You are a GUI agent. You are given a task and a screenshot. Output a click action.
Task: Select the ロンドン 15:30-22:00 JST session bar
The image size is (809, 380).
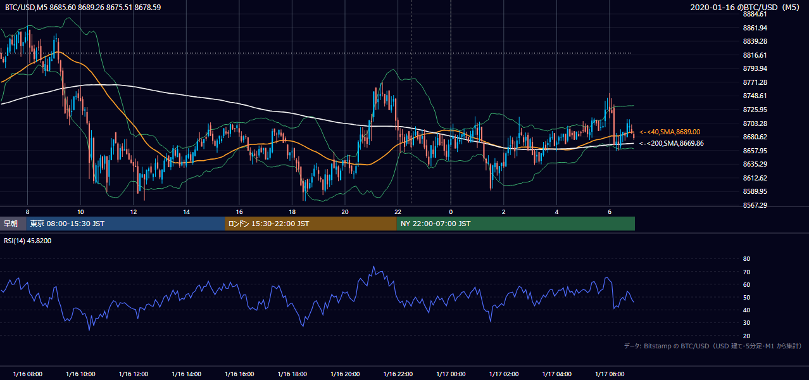tap(311, 224)
